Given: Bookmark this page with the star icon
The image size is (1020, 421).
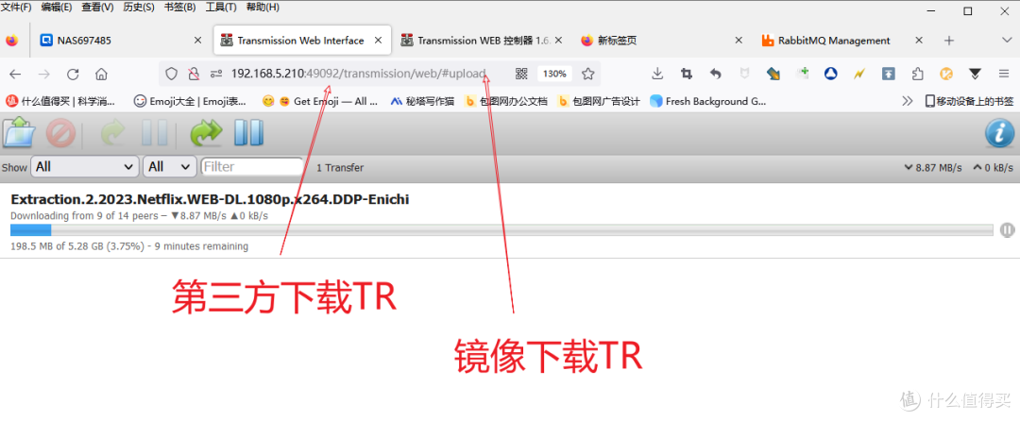Looking at the screenshot, I should point(588,74).
